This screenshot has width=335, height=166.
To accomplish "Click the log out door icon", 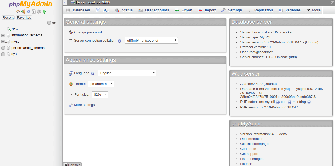I will [23, 12].
